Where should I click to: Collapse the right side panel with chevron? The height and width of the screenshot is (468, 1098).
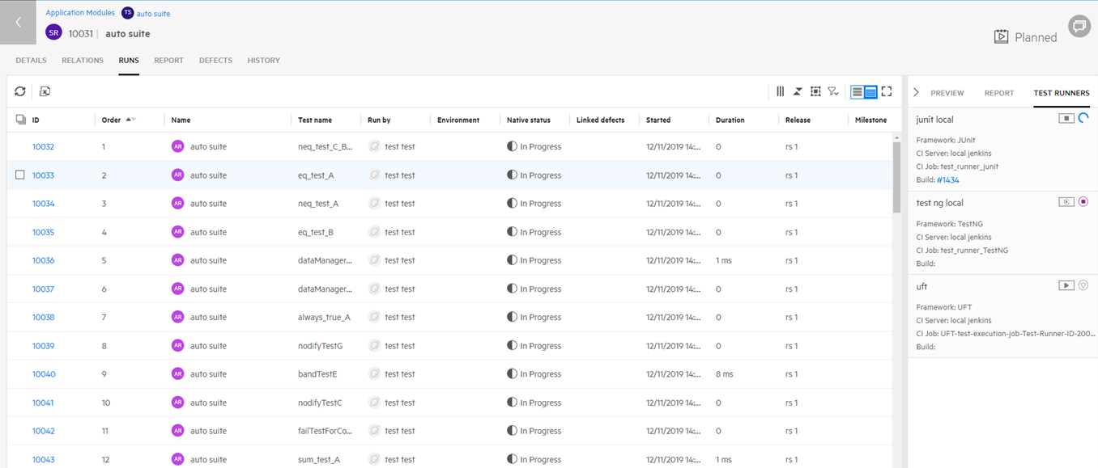click(x=916, y=93)
